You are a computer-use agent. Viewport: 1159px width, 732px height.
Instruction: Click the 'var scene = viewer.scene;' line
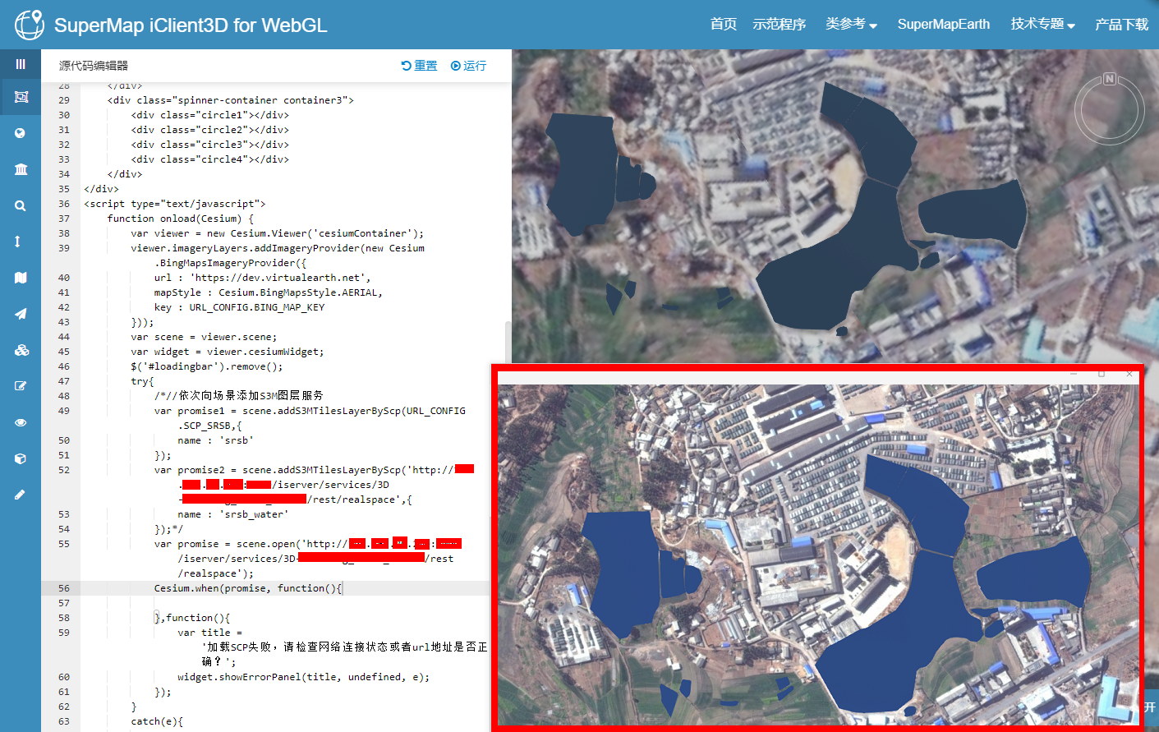tap(204, 337)
